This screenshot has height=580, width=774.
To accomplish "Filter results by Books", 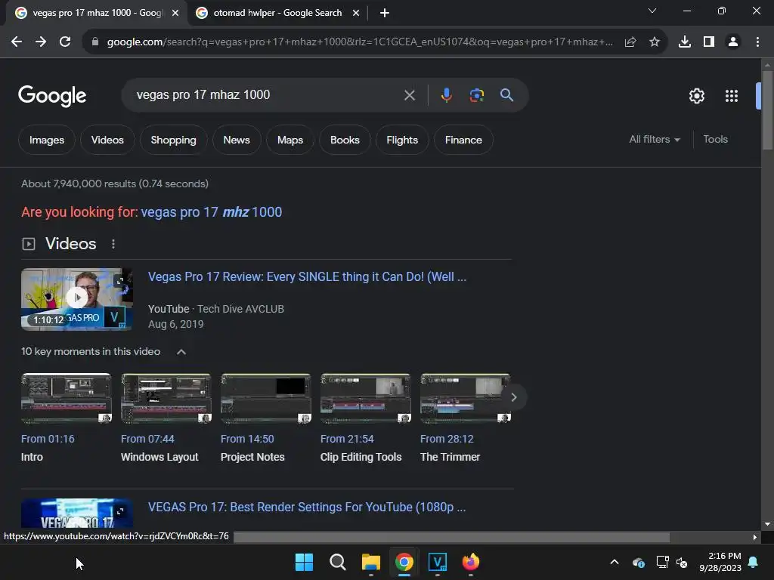I will 345,140.
